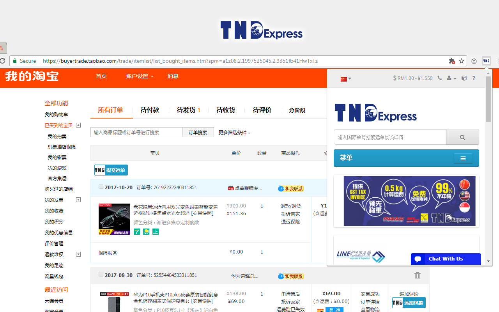Switch to the 待发货 tab
Screen dimensions: 499x312
(x=189, y=110)
